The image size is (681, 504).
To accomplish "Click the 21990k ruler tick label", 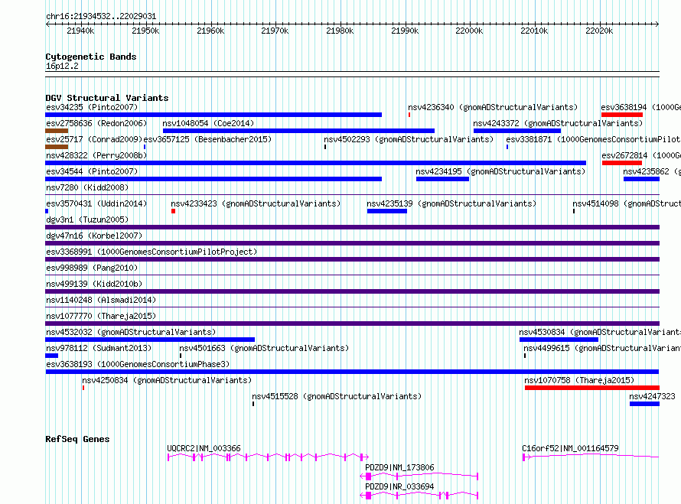I will coord(405,31).
